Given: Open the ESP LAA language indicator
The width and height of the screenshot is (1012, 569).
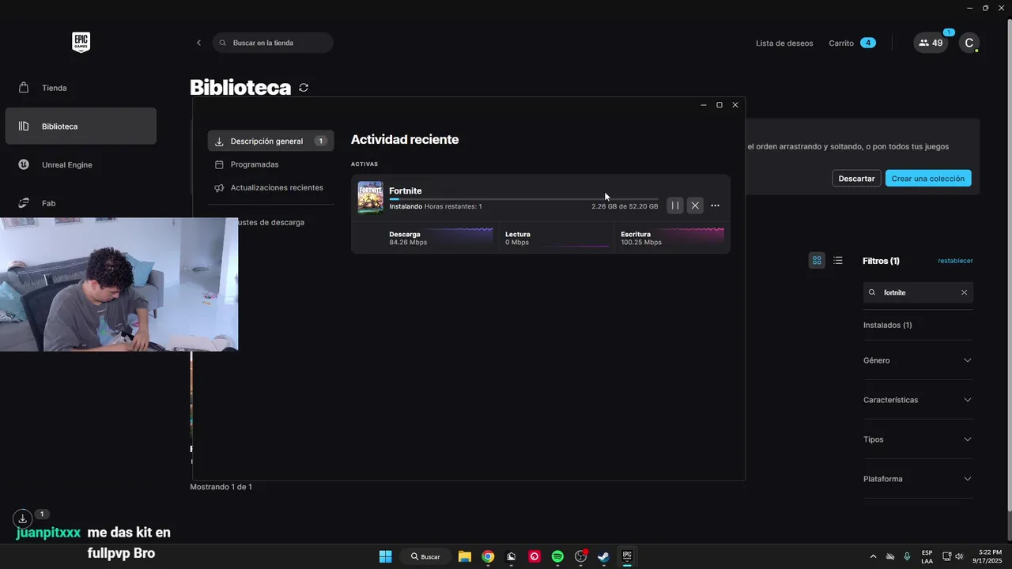Looking at the screenshot, I should click(927, 556).
